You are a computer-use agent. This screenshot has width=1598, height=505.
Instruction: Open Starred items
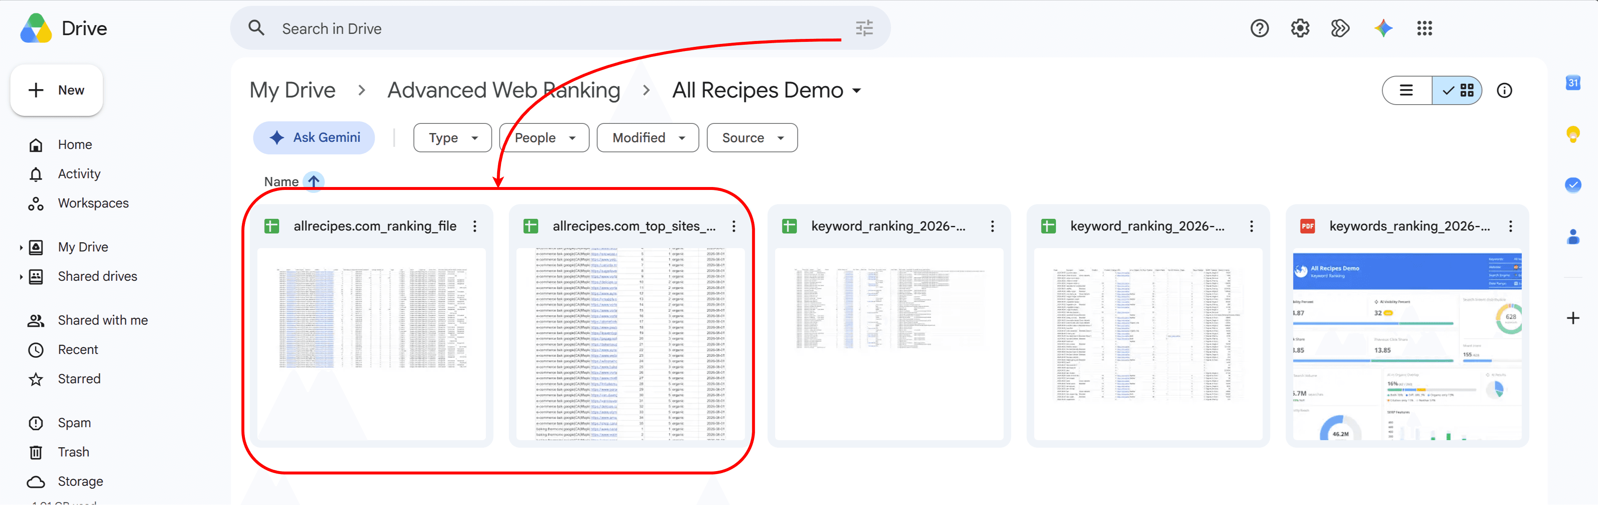click(x=79, y=379)
